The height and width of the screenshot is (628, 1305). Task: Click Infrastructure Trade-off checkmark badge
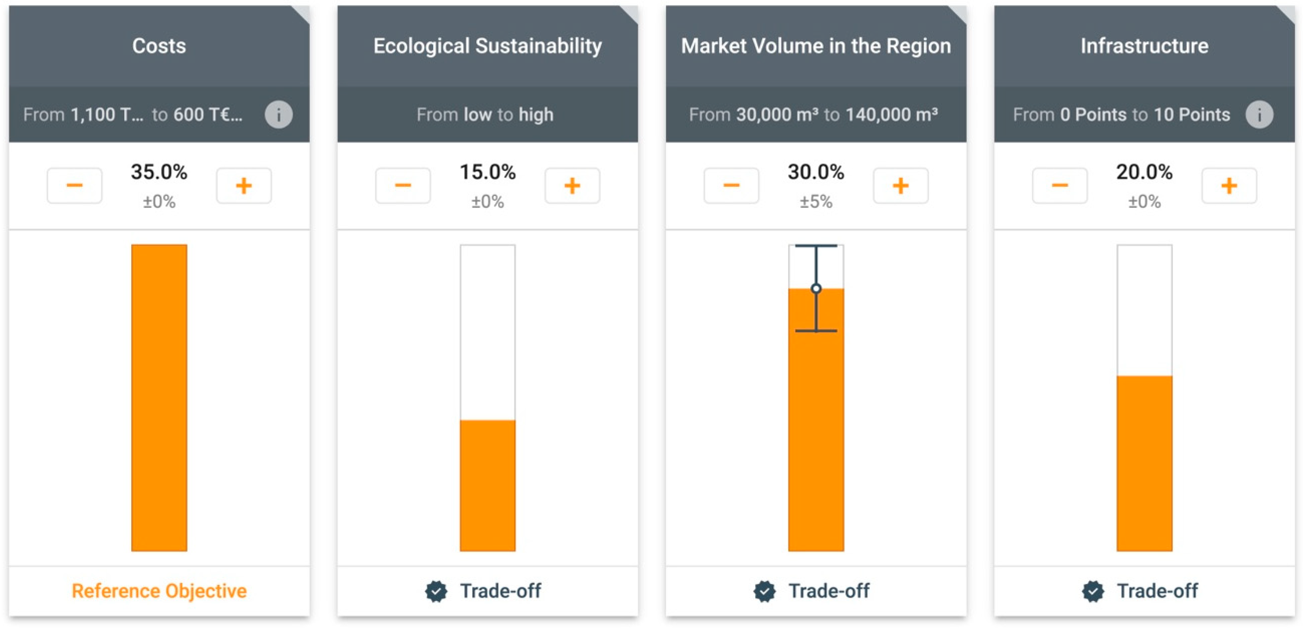pyautogui.click(x=1093, y=591)
